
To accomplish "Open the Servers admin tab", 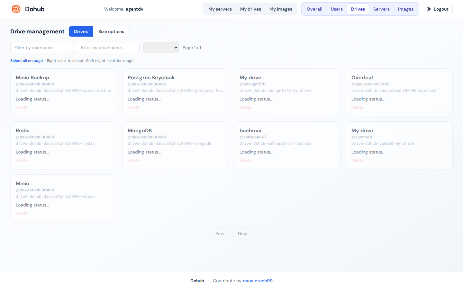I will (381, 9).
